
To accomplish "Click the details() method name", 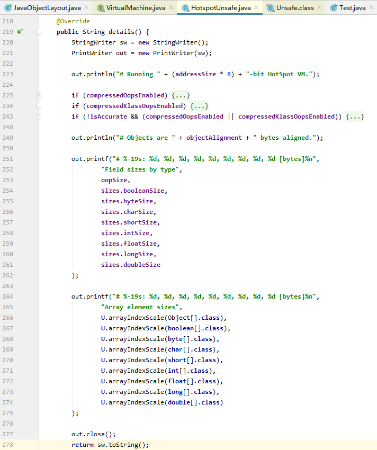I will point(121,32).
